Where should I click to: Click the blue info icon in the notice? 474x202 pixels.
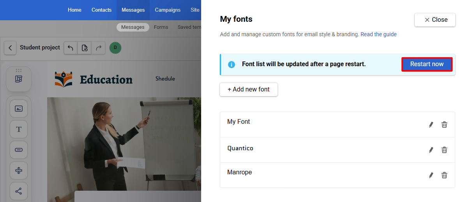pos(232,64)
